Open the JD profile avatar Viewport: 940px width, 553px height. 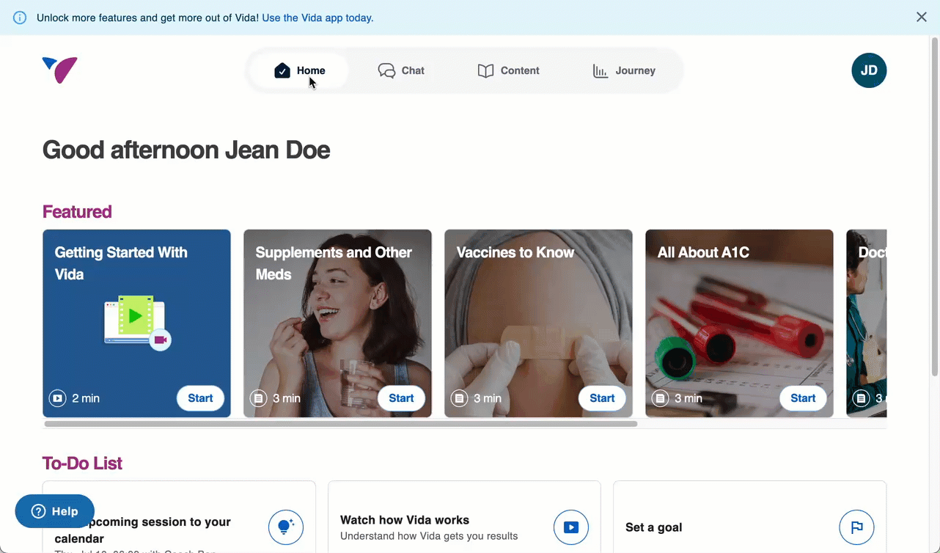[x=869, y=70]
